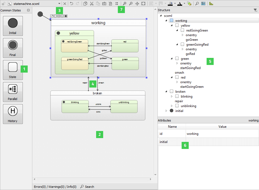Click the Zoom In magnifier icon

[x=125, y=4]
